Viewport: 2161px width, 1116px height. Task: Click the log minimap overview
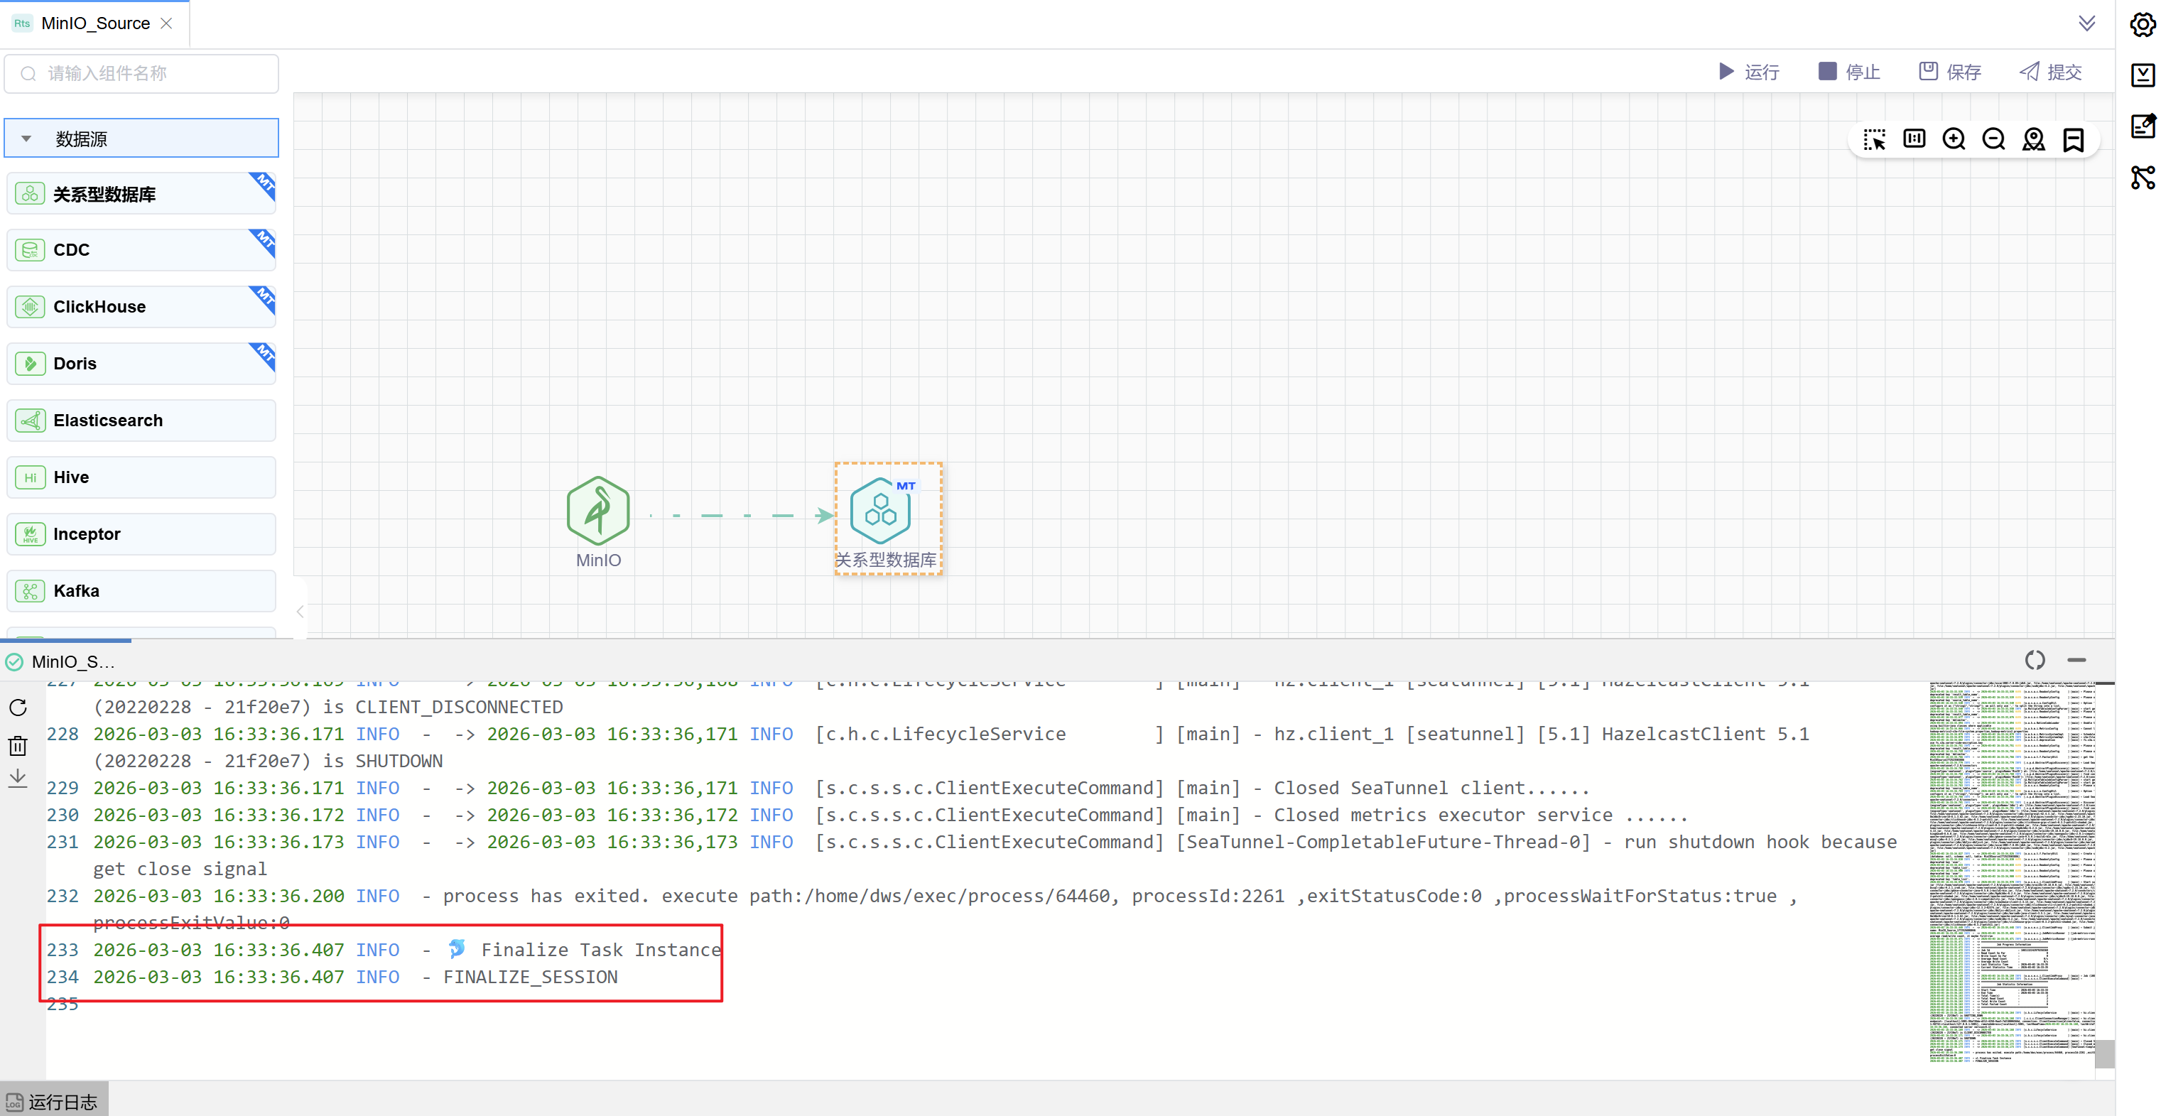click(x=2011, y=872)
